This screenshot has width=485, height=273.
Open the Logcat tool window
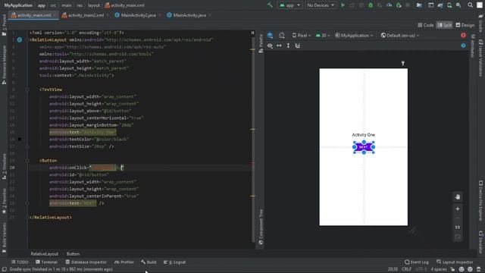[x=175, y=262]
